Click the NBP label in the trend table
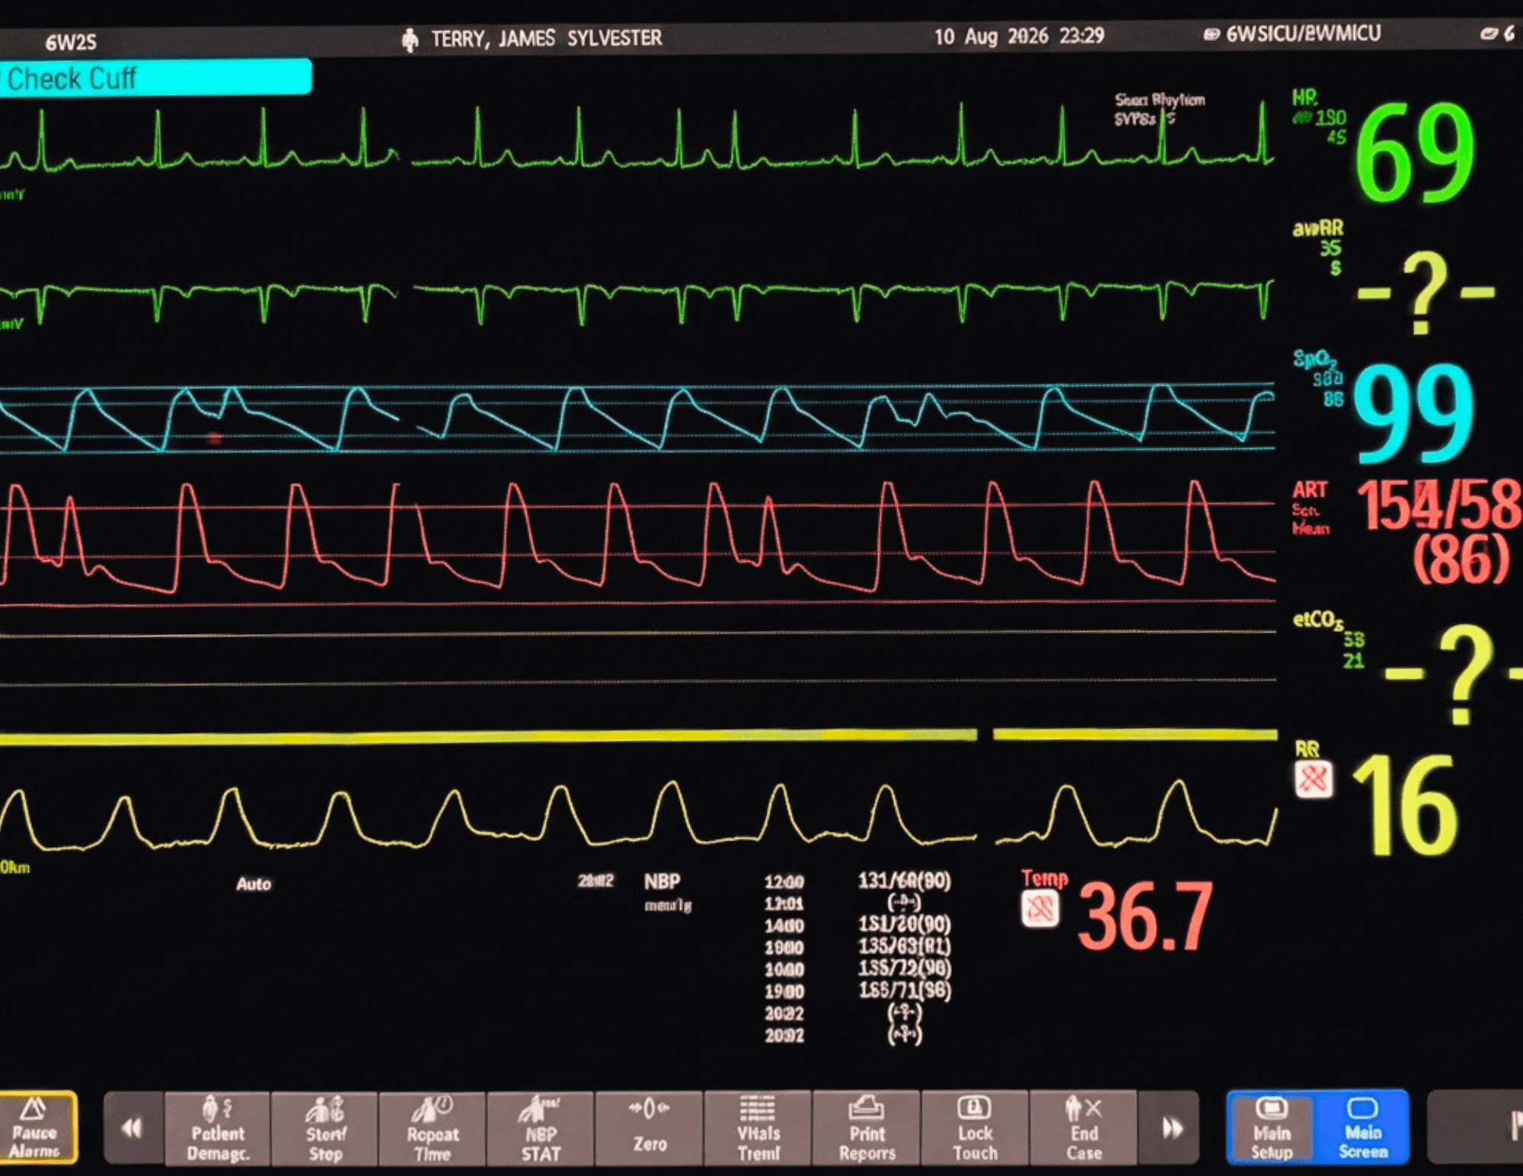This screenshot has width=1523, height=1176. 662,881
